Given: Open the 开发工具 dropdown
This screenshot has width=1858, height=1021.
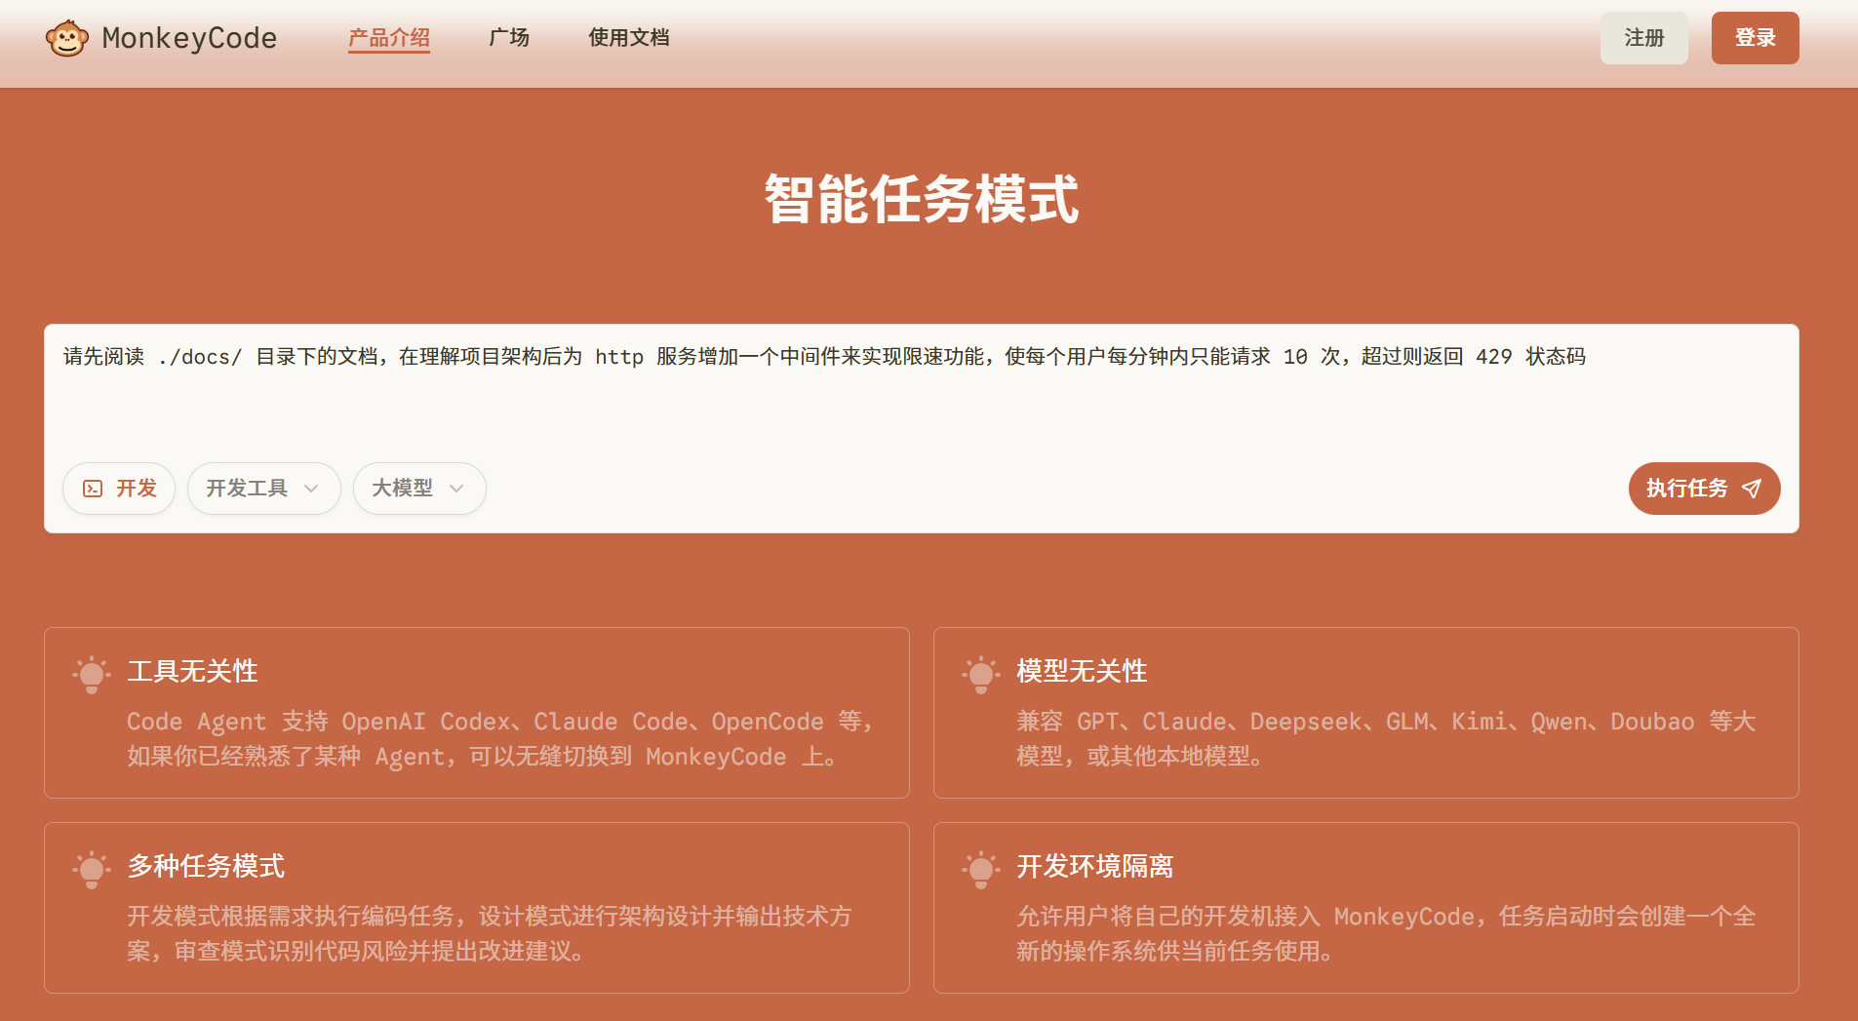Looking at the screenshot, I should pos(263,489).
